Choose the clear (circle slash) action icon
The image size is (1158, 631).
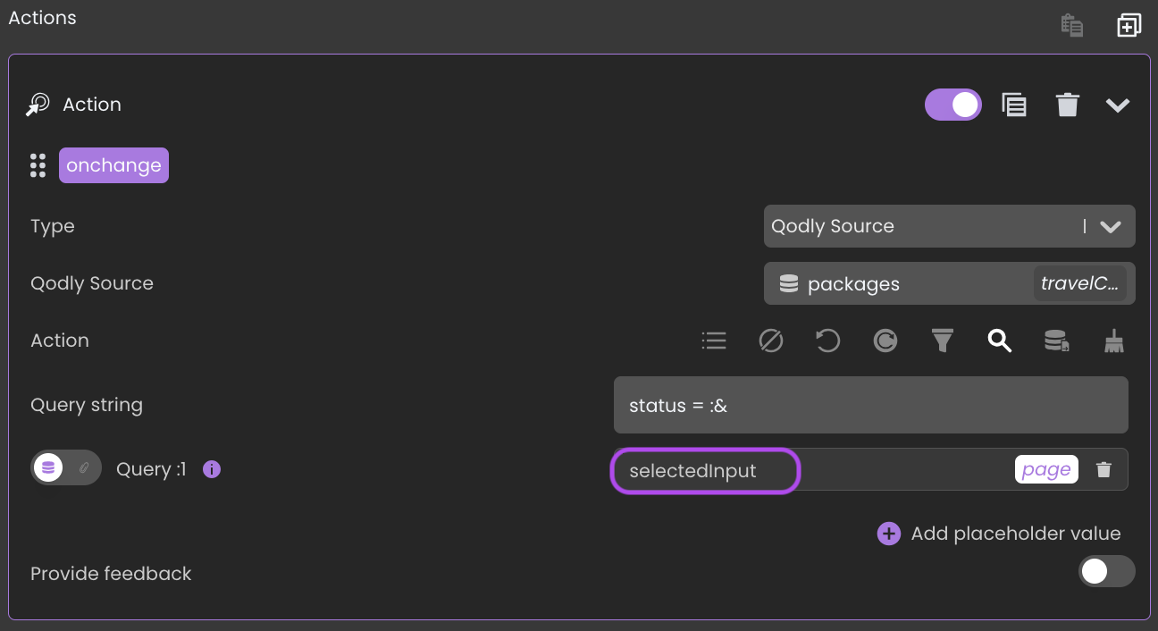tap(770, 341)
